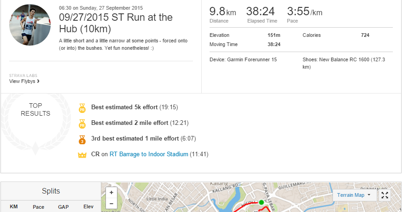Select Best estimated 5k effort result
Viewport: 403px width, 212px height.
click(124, 107)
